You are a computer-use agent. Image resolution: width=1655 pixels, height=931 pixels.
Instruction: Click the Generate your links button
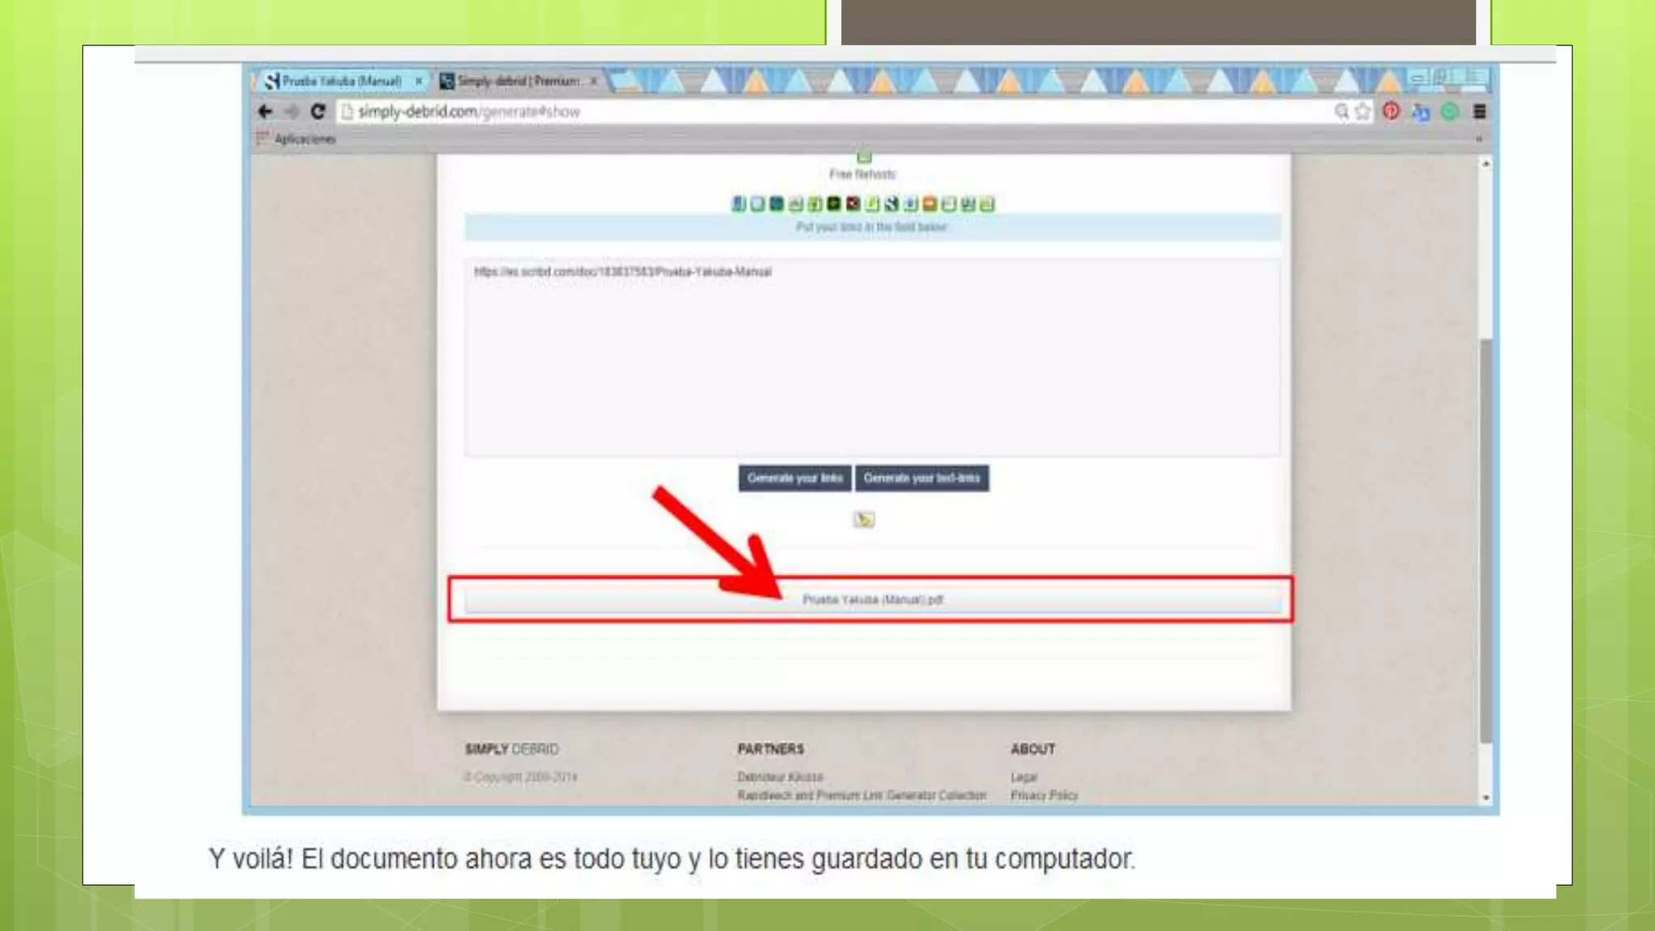pos(794,478)
